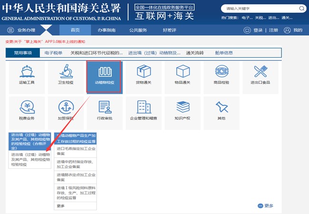Click the magnifier search icon
The image size is (309, 214).
coord(301,9)
